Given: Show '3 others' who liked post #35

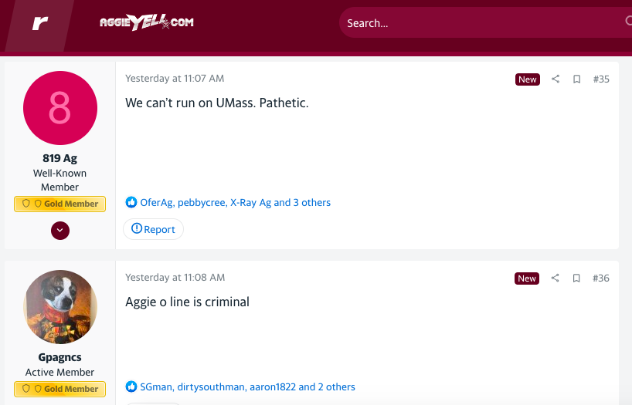Looking at the screenshot, I should pos(311,203).
